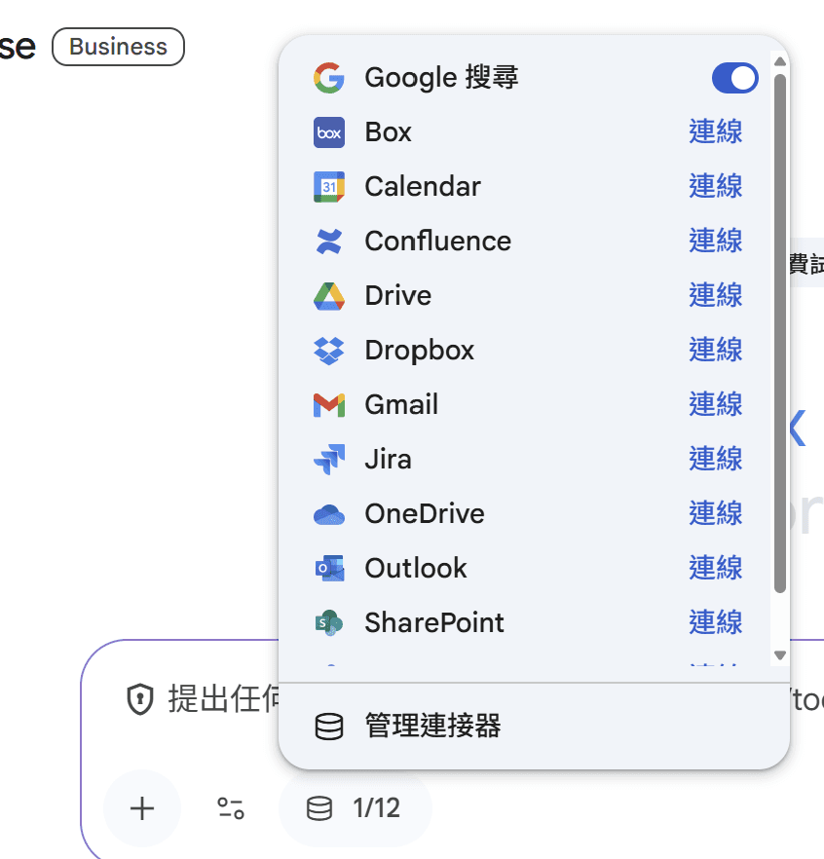Screen dimensions: 824x859
Task: Click the Confluence logo icon
Action: click(x=329, y=242)
